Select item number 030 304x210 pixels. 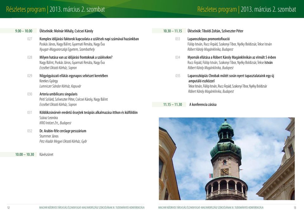coord(30,94)
